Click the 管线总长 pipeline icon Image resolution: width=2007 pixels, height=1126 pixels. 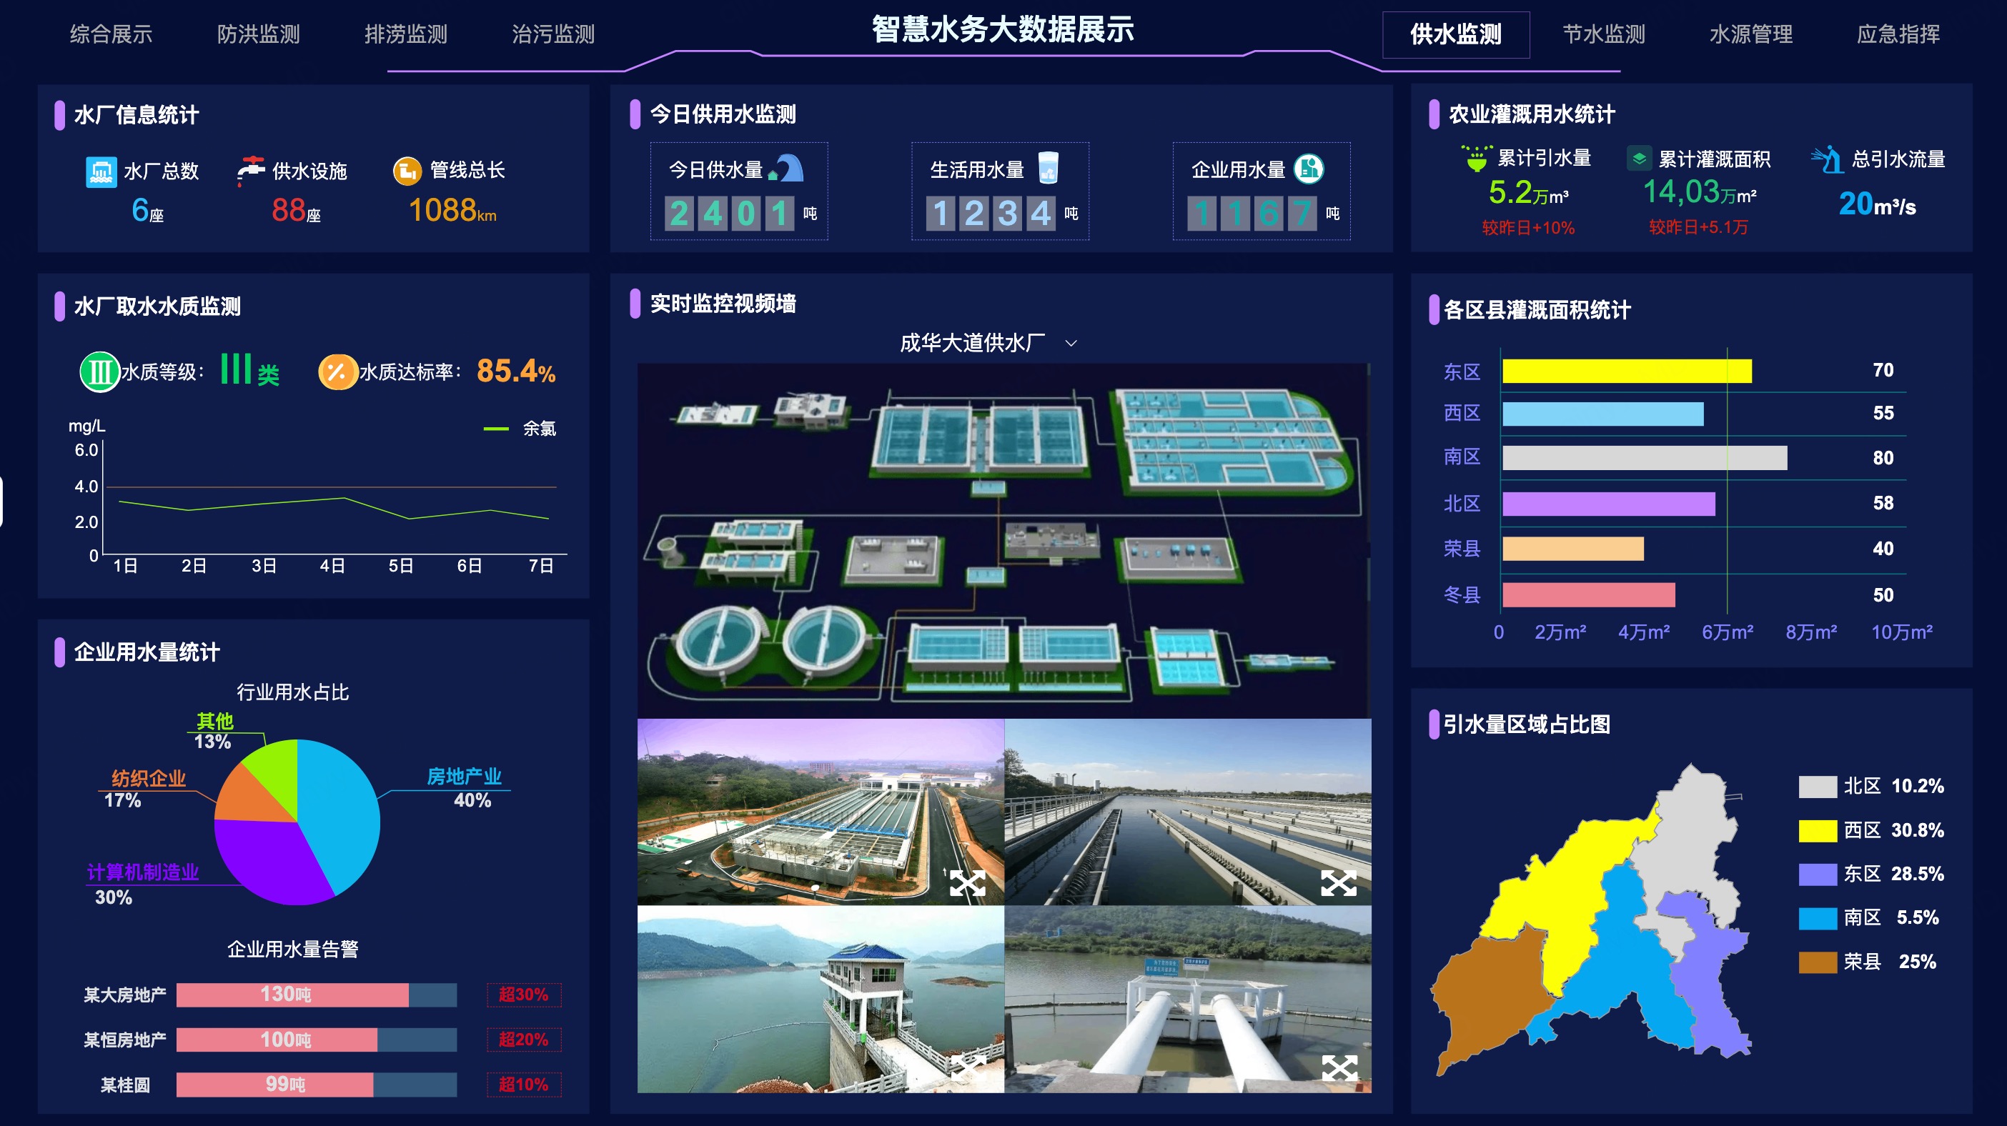pos(407,171)
